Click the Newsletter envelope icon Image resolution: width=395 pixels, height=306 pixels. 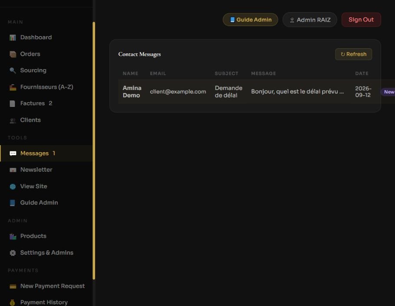[x=13, y=170]
